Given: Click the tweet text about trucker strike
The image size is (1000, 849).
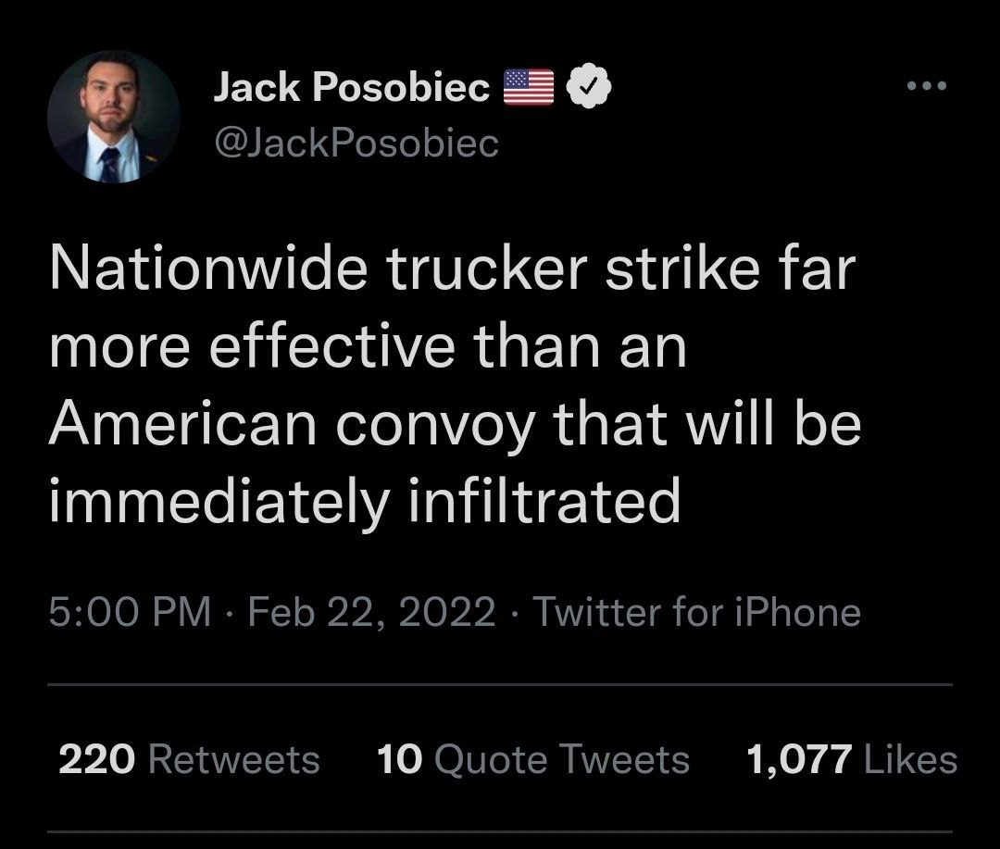Looking at the screenshot, I should click(x=455, y=384).
